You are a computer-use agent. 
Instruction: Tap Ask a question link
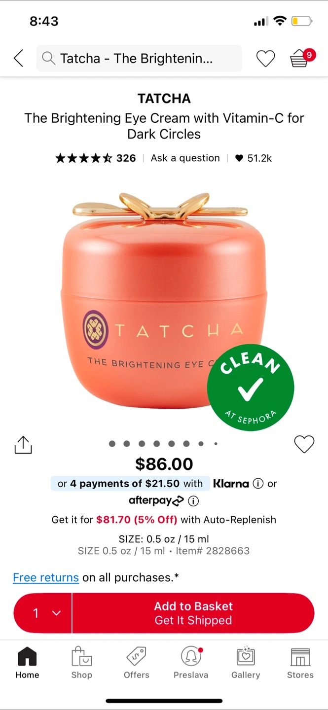pyautogui.click(x=185, y=158)
